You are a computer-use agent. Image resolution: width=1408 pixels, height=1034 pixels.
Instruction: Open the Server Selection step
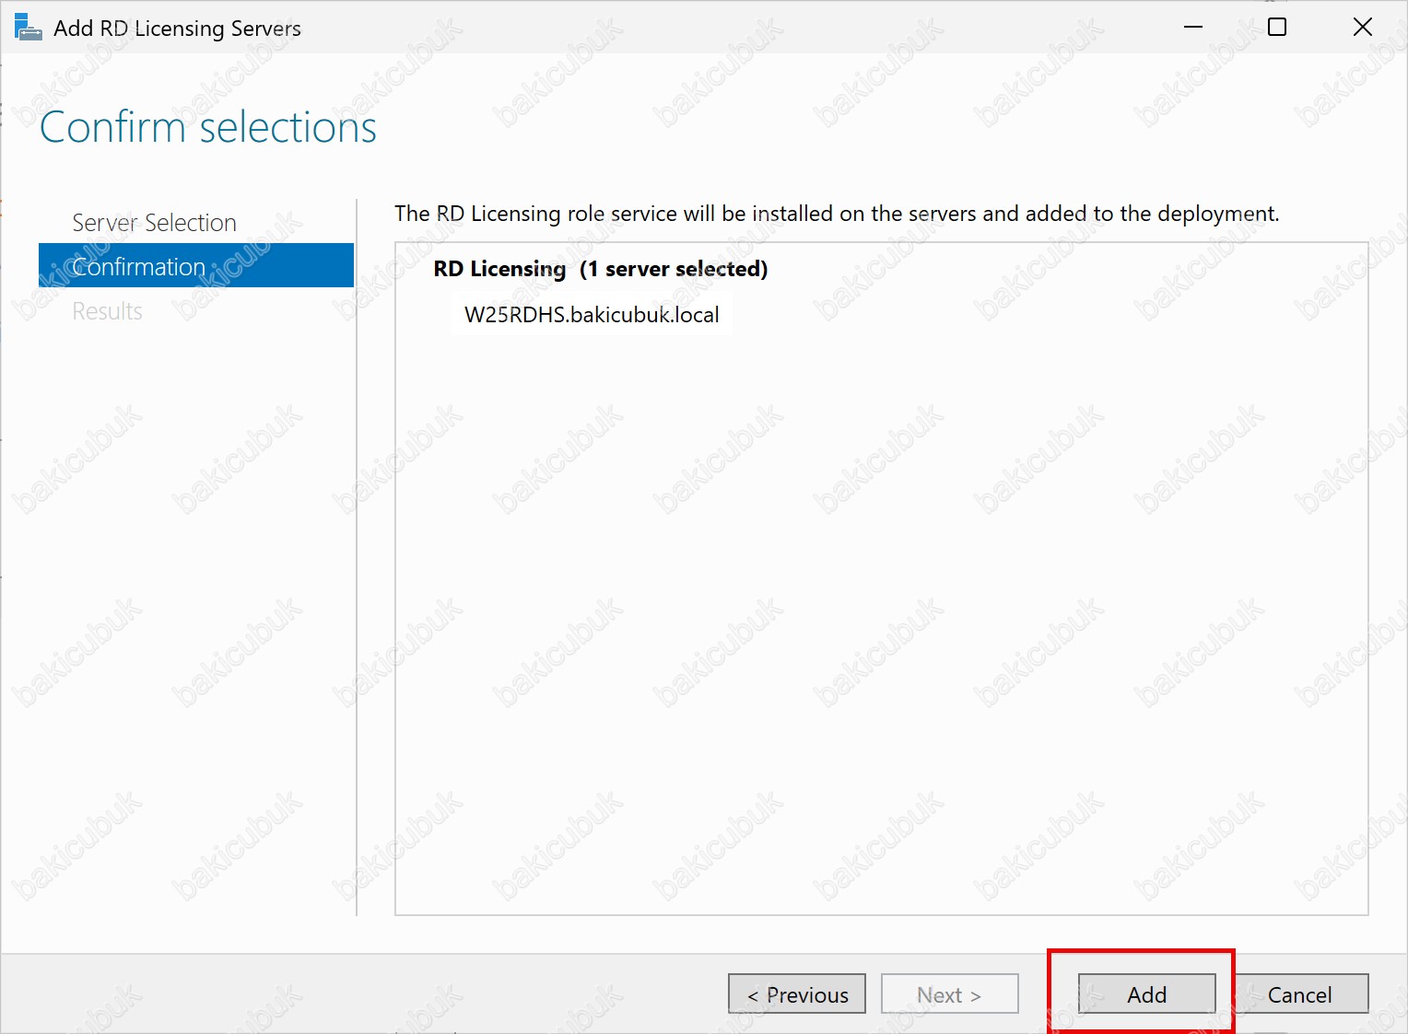coord(154,223)
